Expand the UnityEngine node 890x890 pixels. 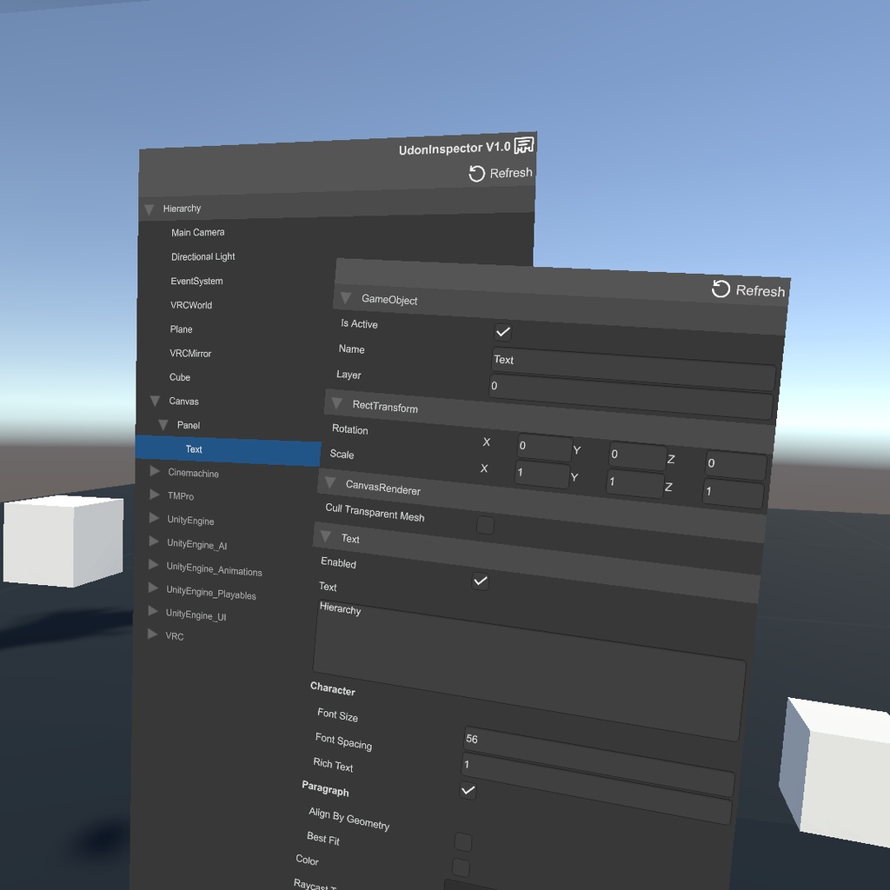(x=154, y=518)
